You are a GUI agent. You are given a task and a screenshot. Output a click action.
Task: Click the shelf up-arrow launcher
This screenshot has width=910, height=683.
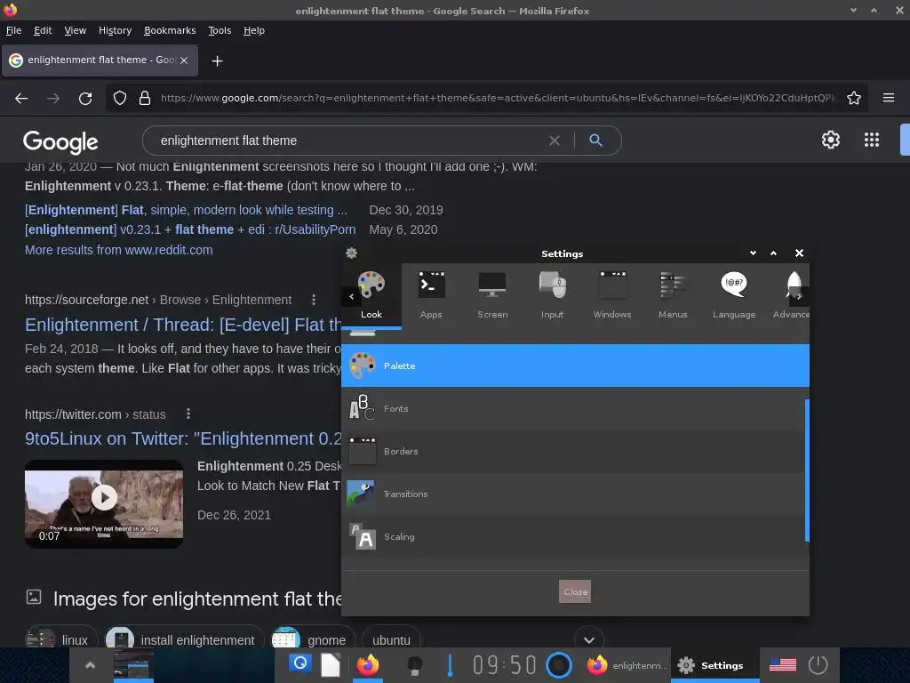(90, 665)
